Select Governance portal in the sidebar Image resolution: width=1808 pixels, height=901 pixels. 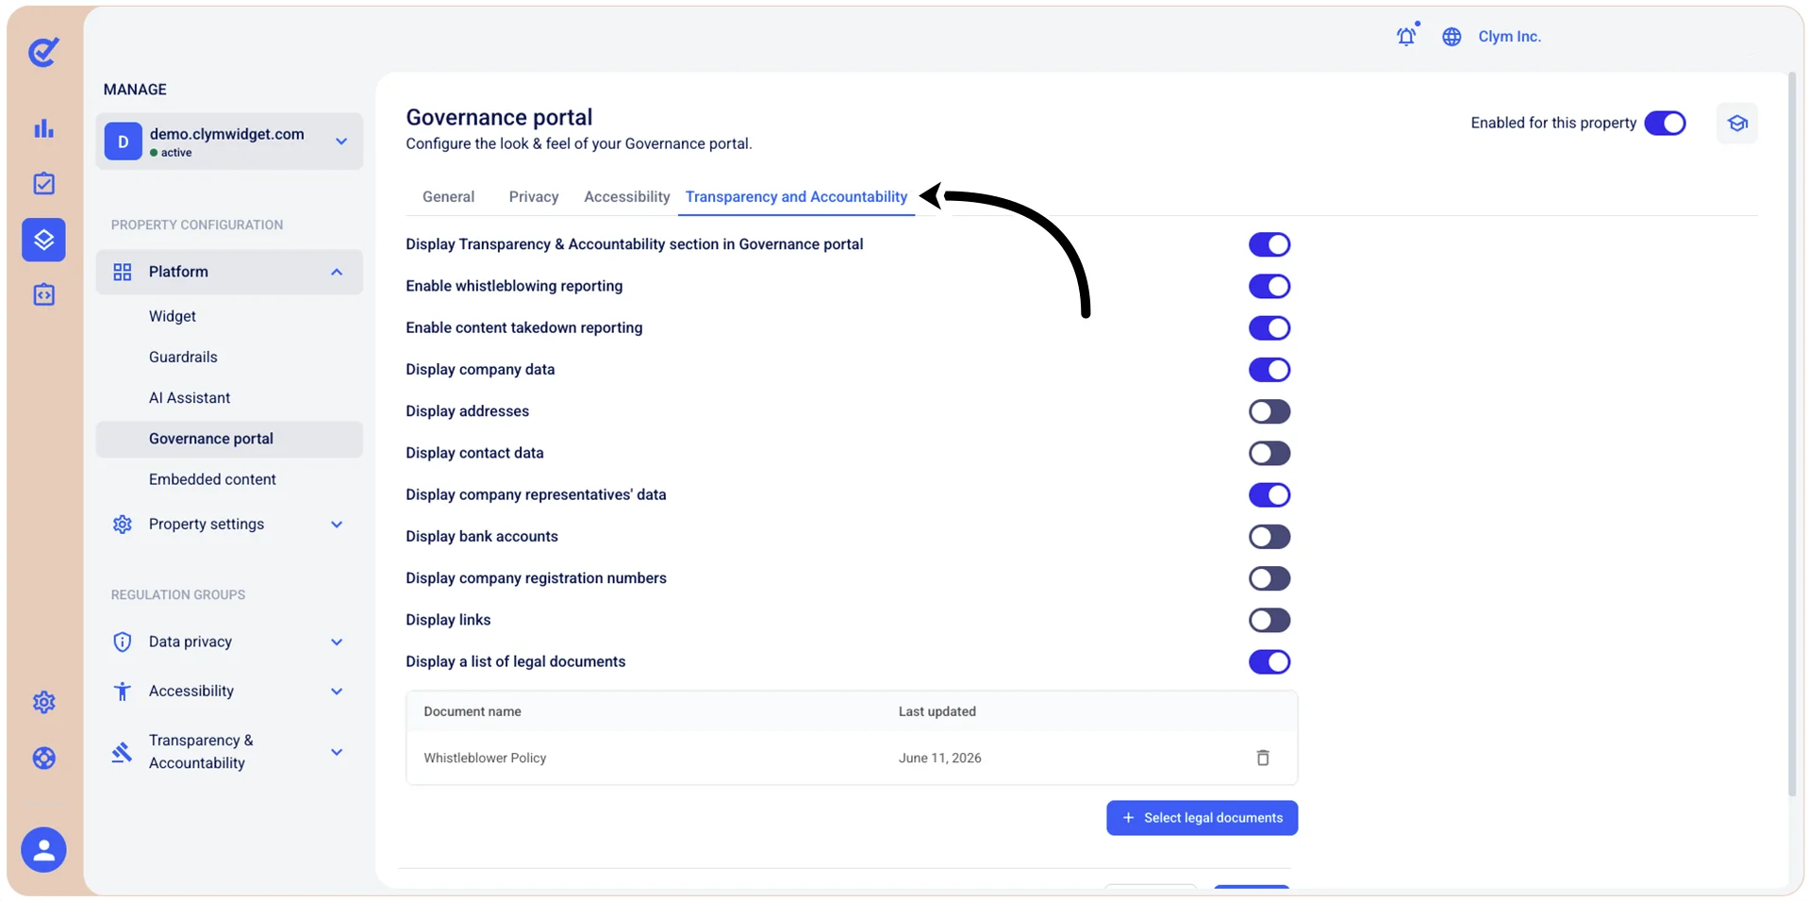229,440
